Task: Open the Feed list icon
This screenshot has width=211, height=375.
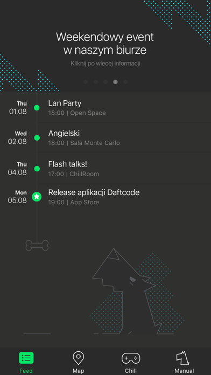Action: click(26, 358)
